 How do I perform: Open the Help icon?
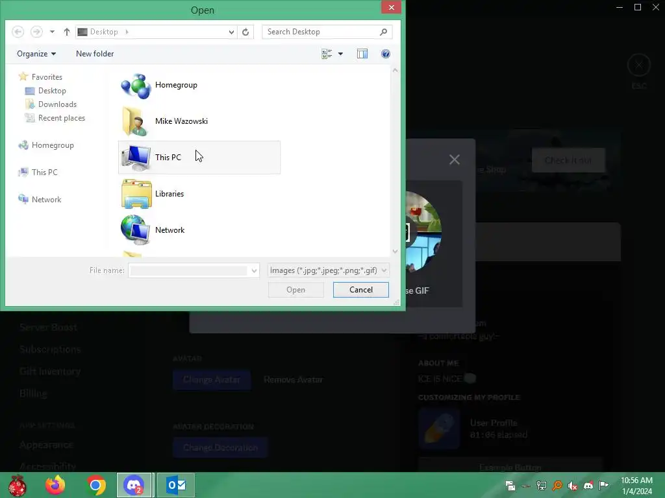coord(386,54)
